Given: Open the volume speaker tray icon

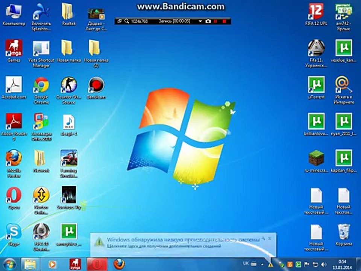Looking at the screenshot, I should point(324,264).
